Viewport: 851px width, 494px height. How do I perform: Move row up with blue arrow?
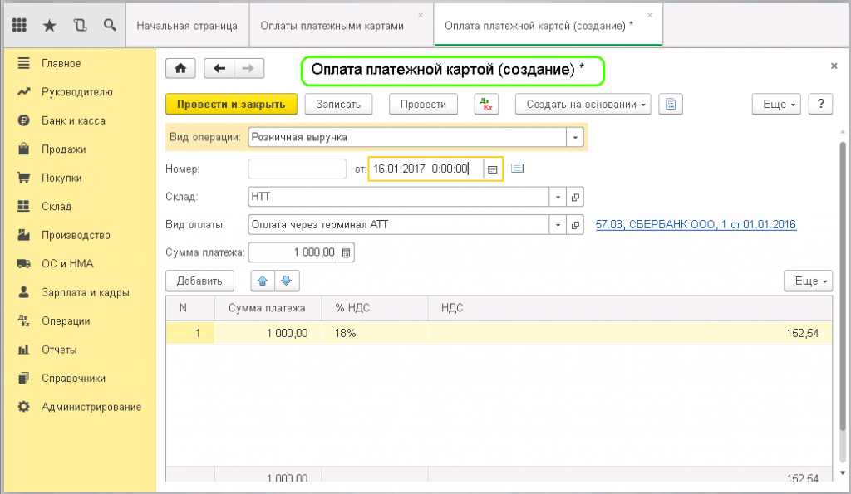(x=263, y=281)
